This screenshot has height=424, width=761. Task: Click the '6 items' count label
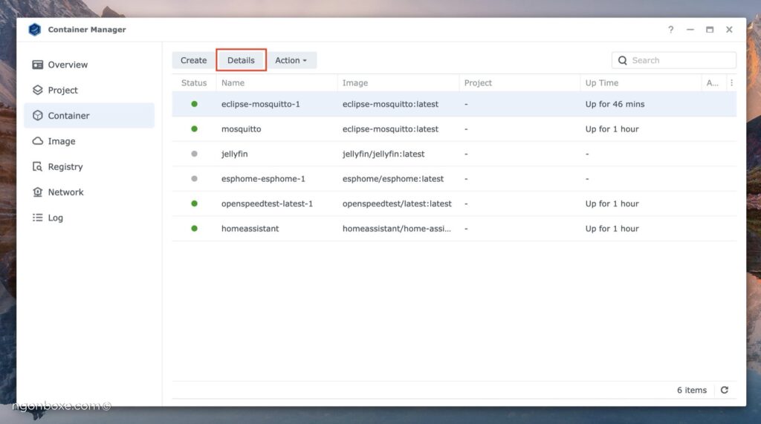(x=692, y=390)
